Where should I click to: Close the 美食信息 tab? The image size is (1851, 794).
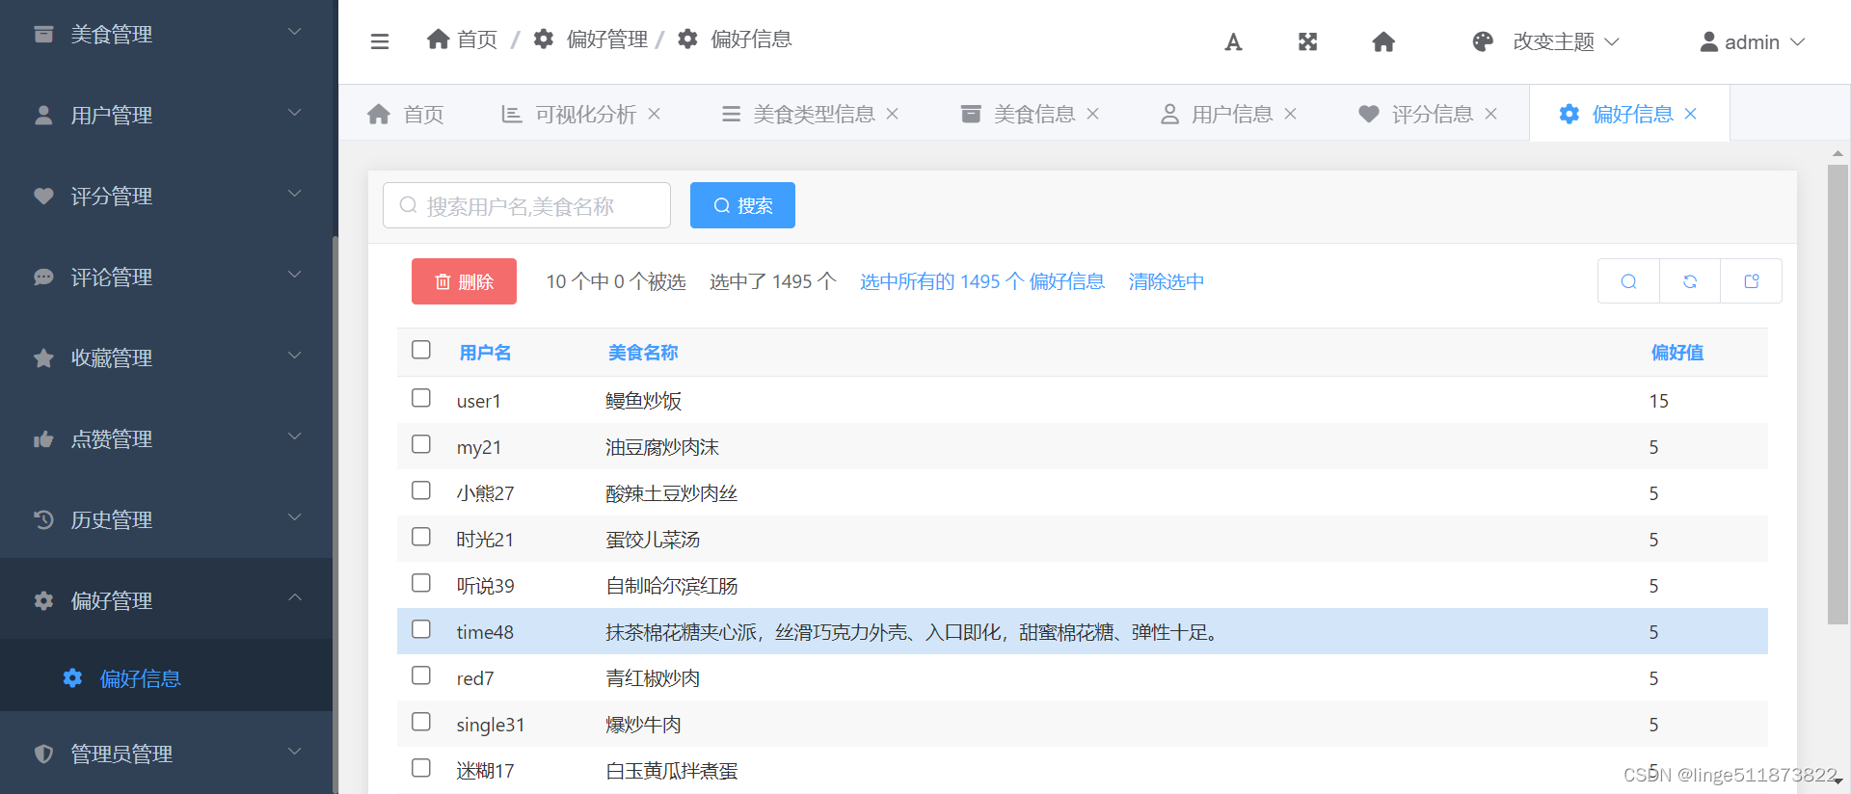[x=1092, y=114]
